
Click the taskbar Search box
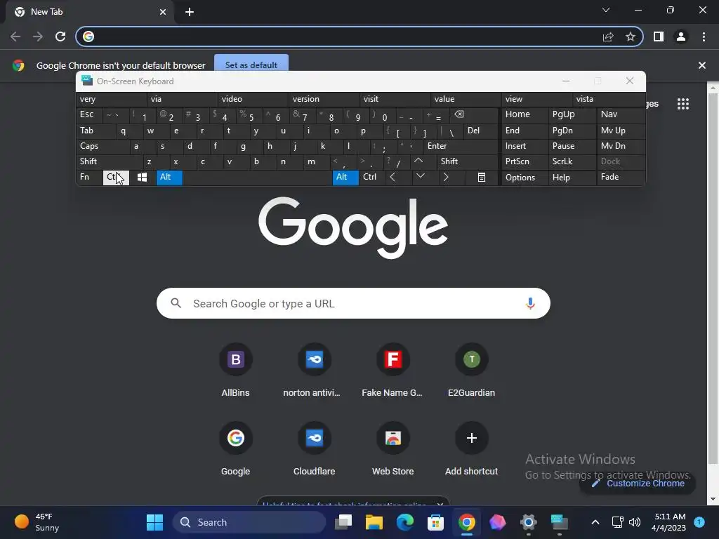[x=249, y=522]
